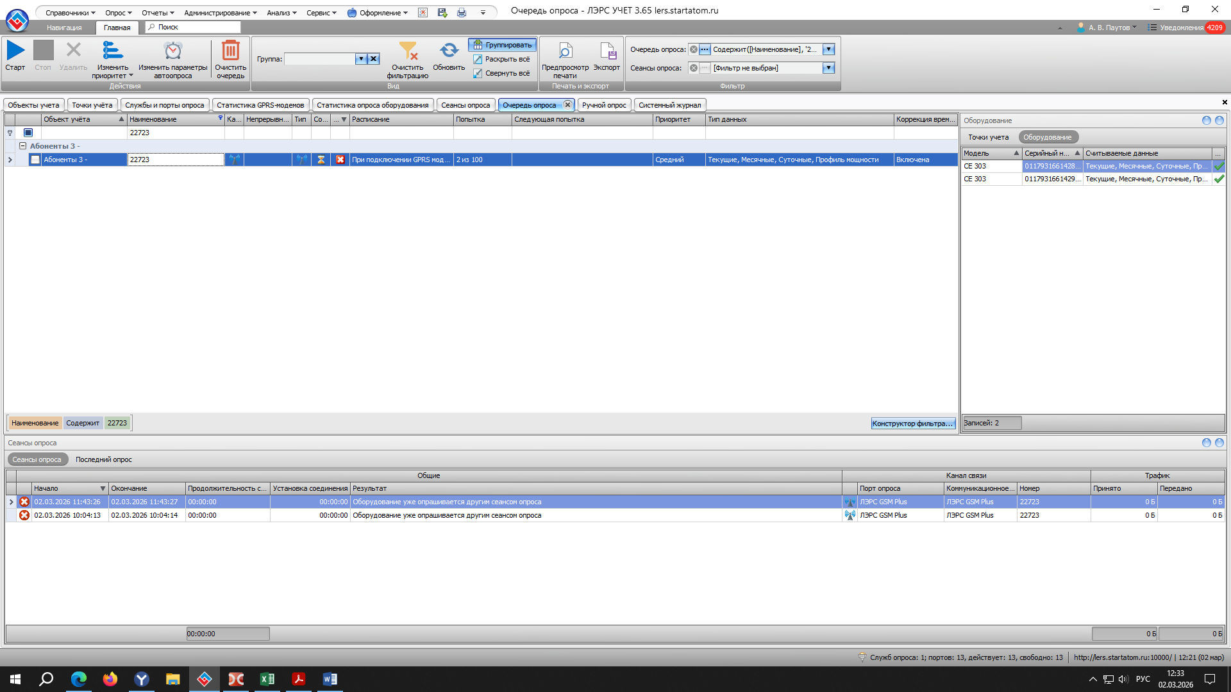The image size is (1231, 692).
Task: Switch to the Ручной опрос tab
Action: point(604,105)
